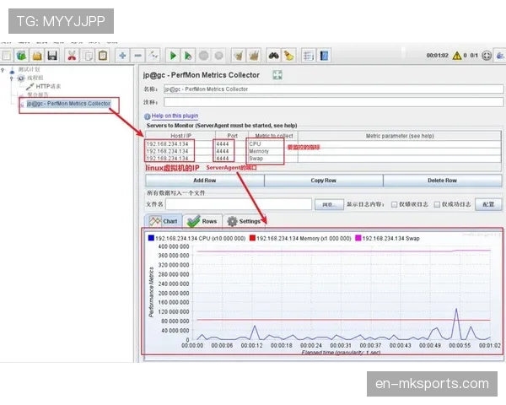The image size is (506, 405).
Task: Click the Add plus icon in toolbar
Action: point(123,56)
